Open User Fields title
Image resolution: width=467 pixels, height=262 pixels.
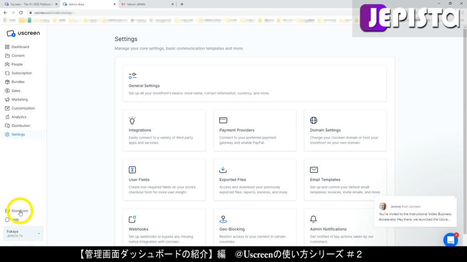pyautogui.click(x=139, y=180)
